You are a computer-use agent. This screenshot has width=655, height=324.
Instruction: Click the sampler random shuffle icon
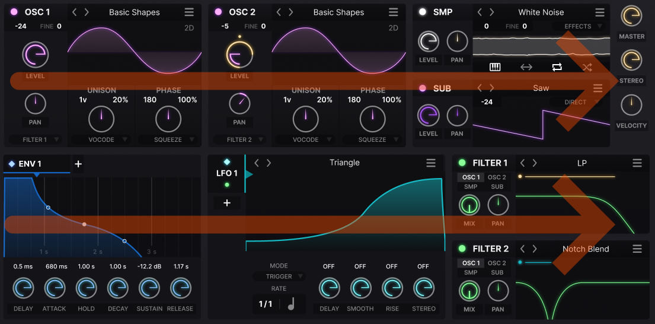coord(587,67)
